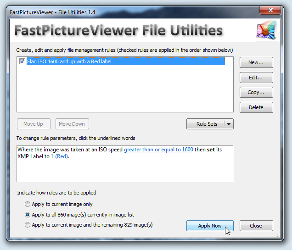292x250 pixels.
Task: Run the rules with Apply Now
Action: (210, 226)
